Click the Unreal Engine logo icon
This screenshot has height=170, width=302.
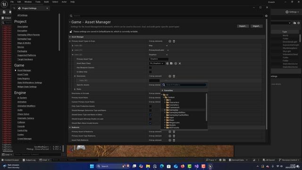tap(4, 4)
